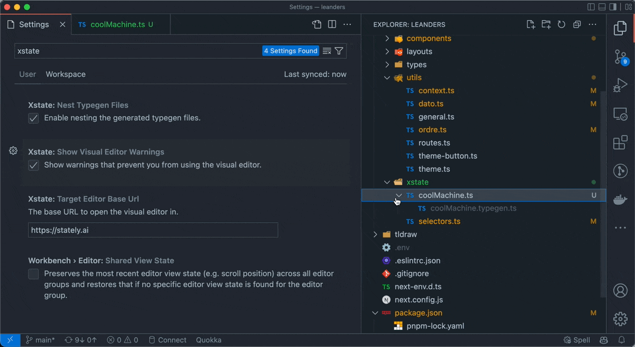Disable nesting of generated typegen files
This screenshot has width=635, height=347.
pos(33,118)
